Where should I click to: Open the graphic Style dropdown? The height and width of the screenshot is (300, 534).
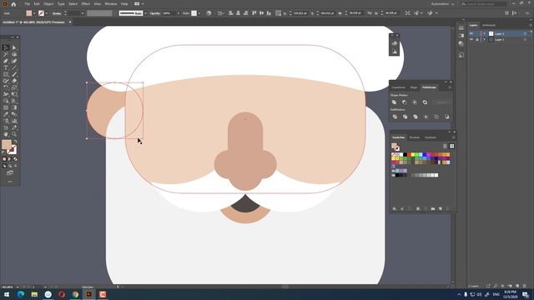199,13
